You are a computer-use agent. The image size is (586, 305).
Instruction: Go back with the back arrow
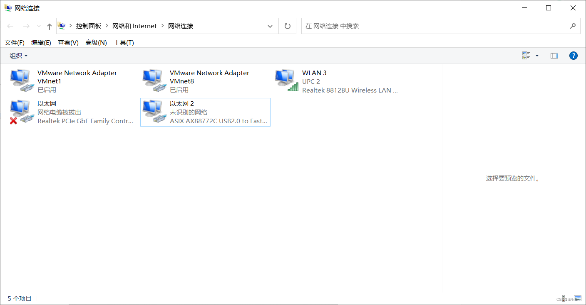click(10, 26)
